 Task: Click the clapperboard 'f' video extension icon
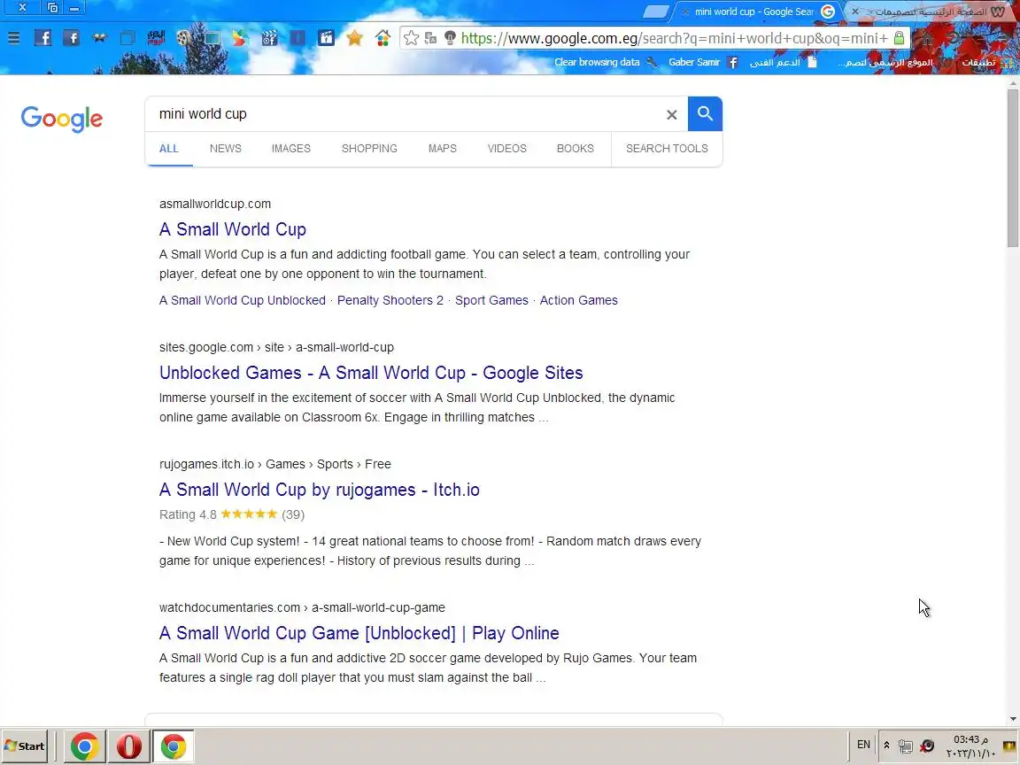269,38
